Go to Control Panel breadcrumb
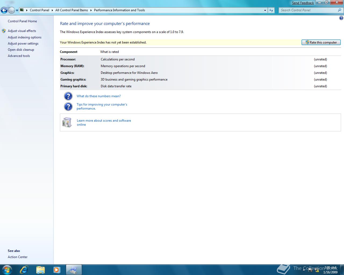344x275 pixels. (40, 10)
